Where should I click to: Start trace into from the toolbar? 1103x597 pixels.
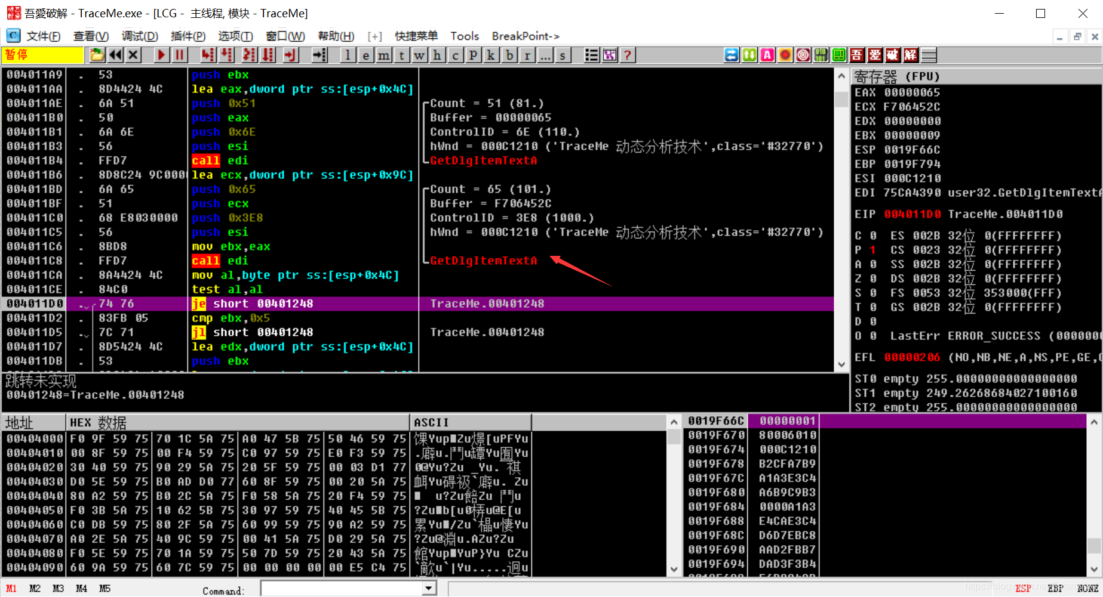[250, 55]
